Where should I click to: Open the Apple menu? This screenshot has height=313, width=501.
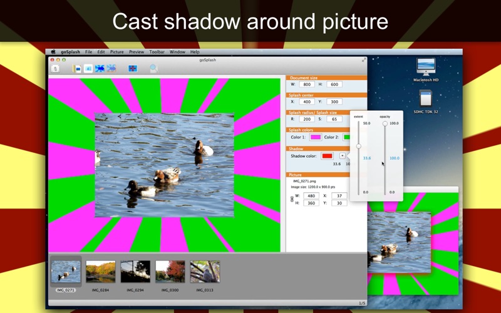(x=53, y=52)
